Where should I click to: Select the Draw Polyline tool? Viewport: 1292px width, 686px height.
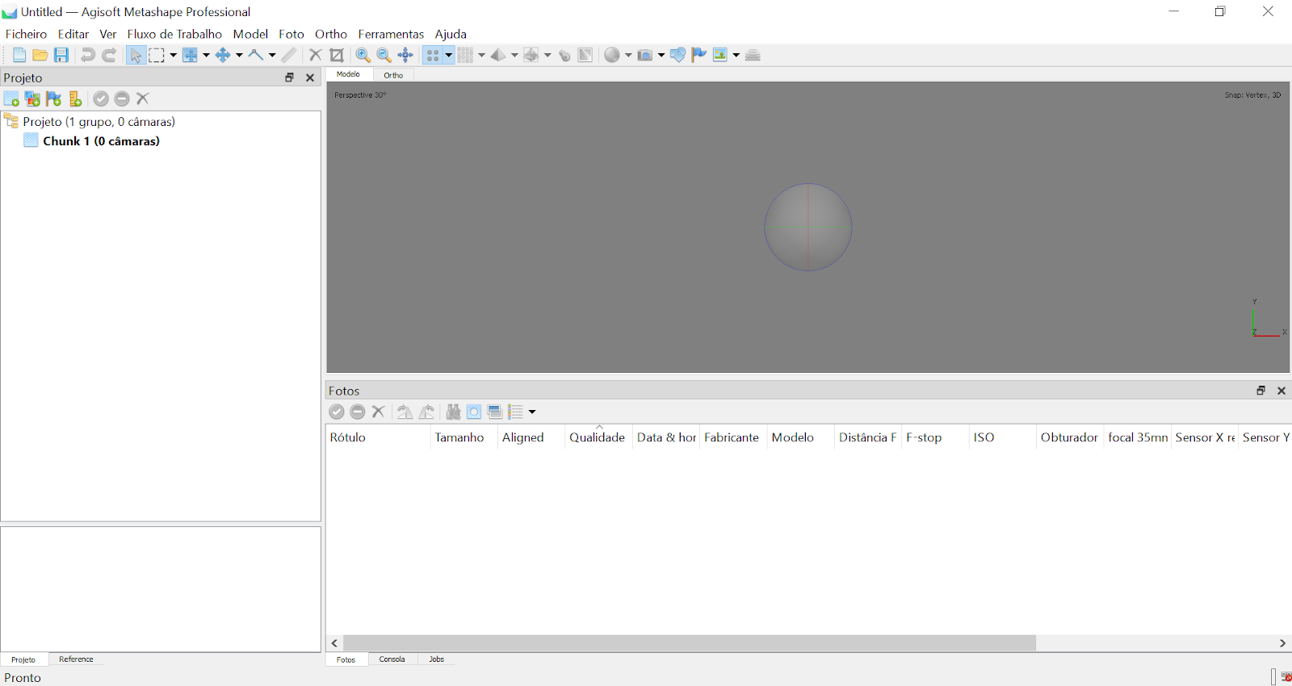256,55
